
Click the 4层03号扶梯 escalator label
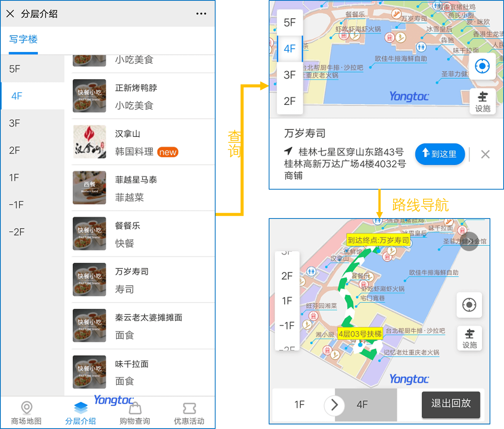(360, 334)
